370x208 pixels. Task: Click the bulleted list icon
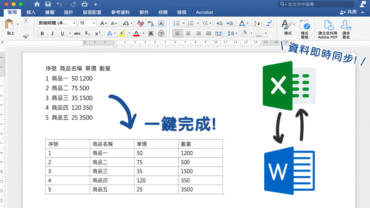177,23
